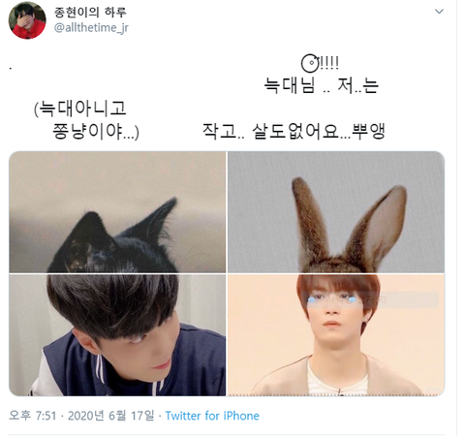Click the (늑대아니고 tweet text line
Viewport: 465px width, 436px height.
click(x=79, y=109)
